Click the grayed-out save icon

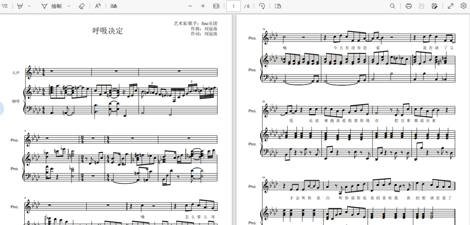[x=421, y=6]
